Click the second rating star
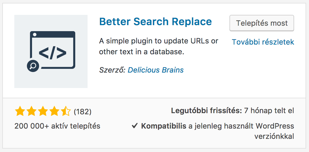The height and width of the screenshot is (152, 309). [31, 111]
